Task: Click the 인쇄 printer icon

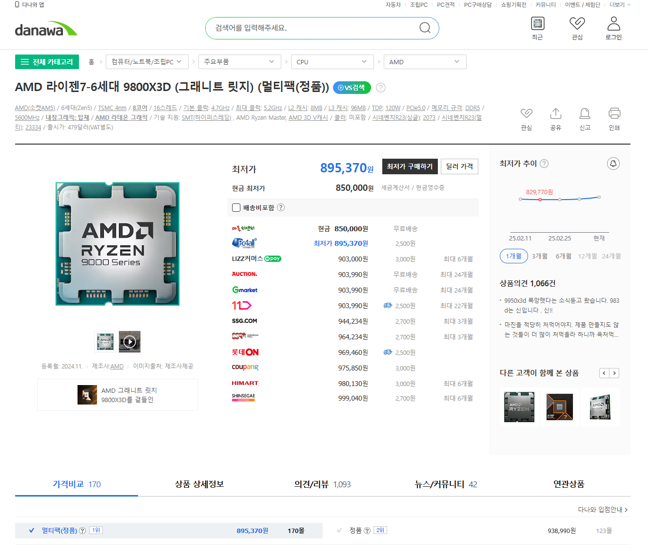Action: tap(614, 113)
